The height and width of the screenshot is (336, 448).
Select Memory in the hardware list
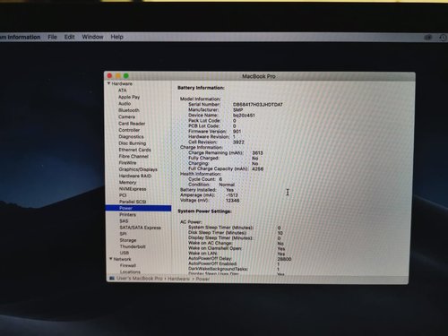pos(127,182)
